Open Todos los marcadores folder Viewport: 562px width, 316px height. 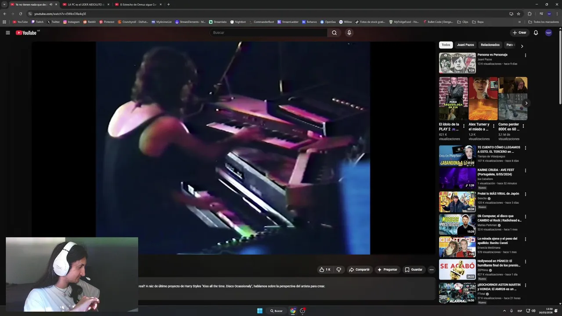pos(544,22)
